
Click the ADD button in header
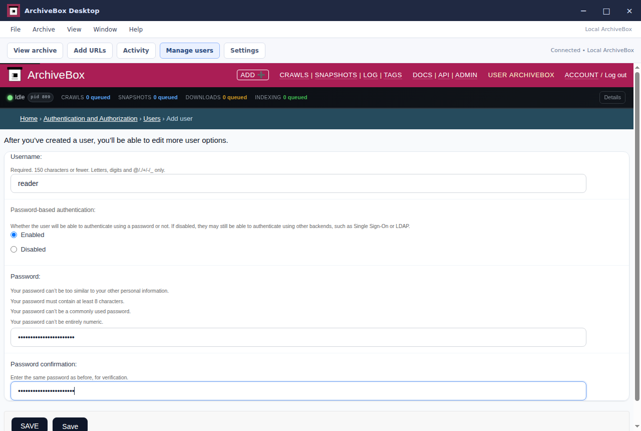[x=253, y=75]
